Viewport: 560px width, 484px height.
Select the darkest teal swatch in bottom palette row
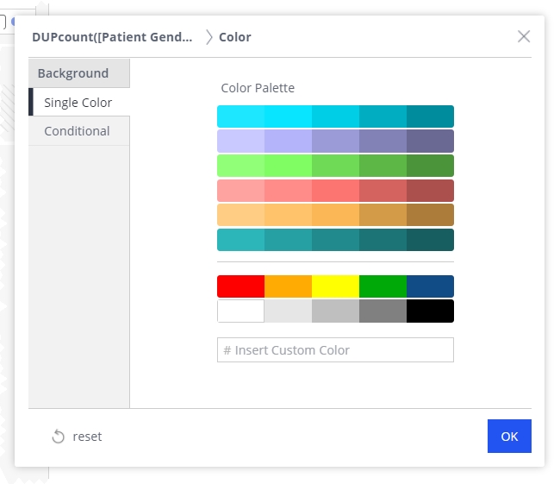point(430,240)
